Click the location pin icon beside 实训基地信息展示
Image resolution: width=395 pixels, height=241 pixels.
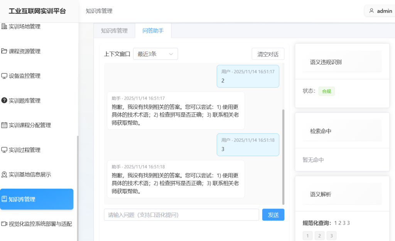click(x=4, y=174)
